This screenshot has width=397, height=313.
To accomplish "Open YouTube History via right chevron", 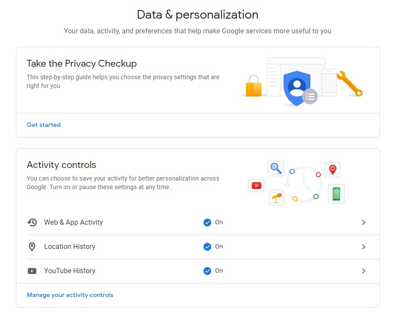I will pos(364,271).
